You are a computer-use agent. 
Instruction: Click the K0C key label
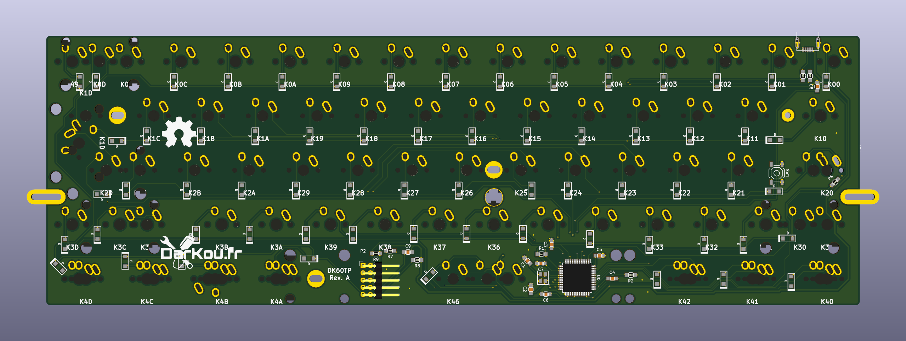[x=181, y=84]
